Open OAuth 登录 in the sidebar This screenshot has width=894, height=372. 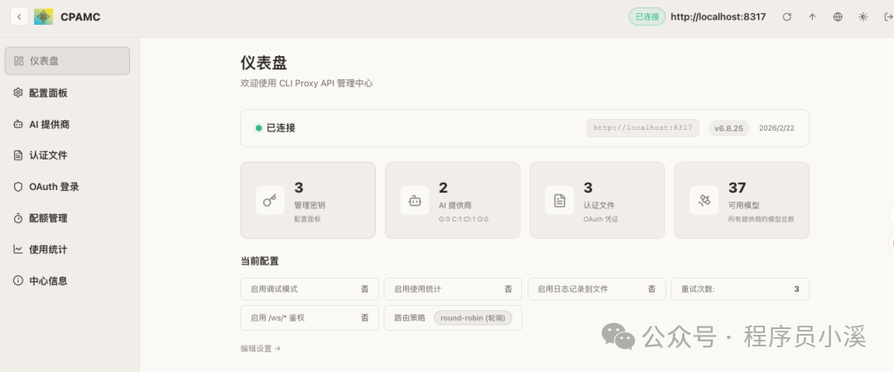[x=67, y=187]
